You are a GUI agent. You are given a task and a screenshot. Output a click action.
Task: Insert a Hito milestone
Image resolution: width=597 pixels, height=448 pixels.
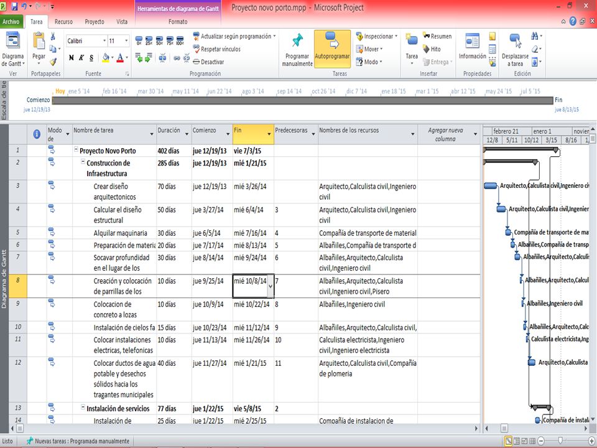point(432,49)
